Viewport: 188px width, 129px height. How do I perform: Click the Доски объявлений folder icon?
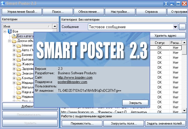[14, 41]
